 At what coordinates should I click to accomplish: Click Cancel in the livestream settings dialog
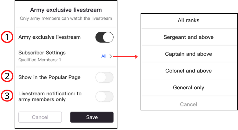[x=40, y=117]
